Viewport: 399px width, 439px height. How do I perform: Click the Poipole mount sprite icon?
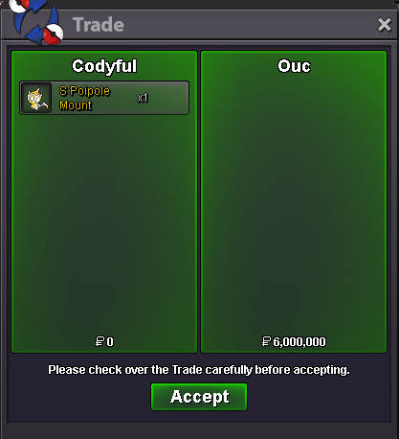tap(36, 98)
